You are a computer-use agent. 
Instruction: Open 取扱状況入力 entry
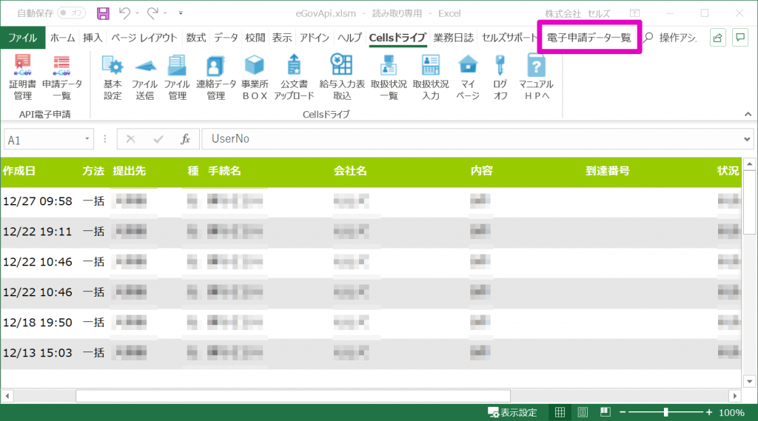click(430, 78)
